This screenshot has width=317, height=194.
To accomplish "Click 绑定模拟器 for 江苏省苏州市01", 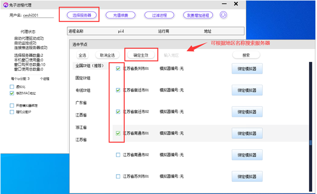I will pos(247,176).
